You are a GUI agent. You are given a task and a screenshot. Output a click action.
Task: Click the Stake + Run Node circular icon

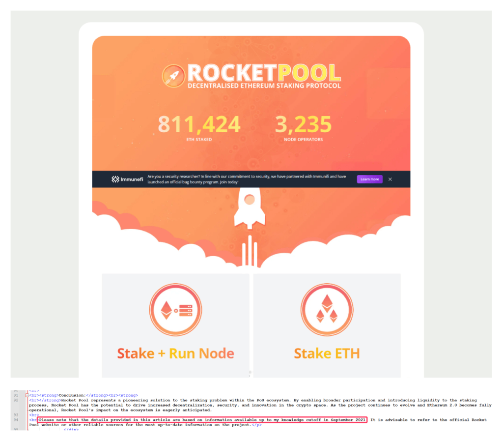click(175, 310)
